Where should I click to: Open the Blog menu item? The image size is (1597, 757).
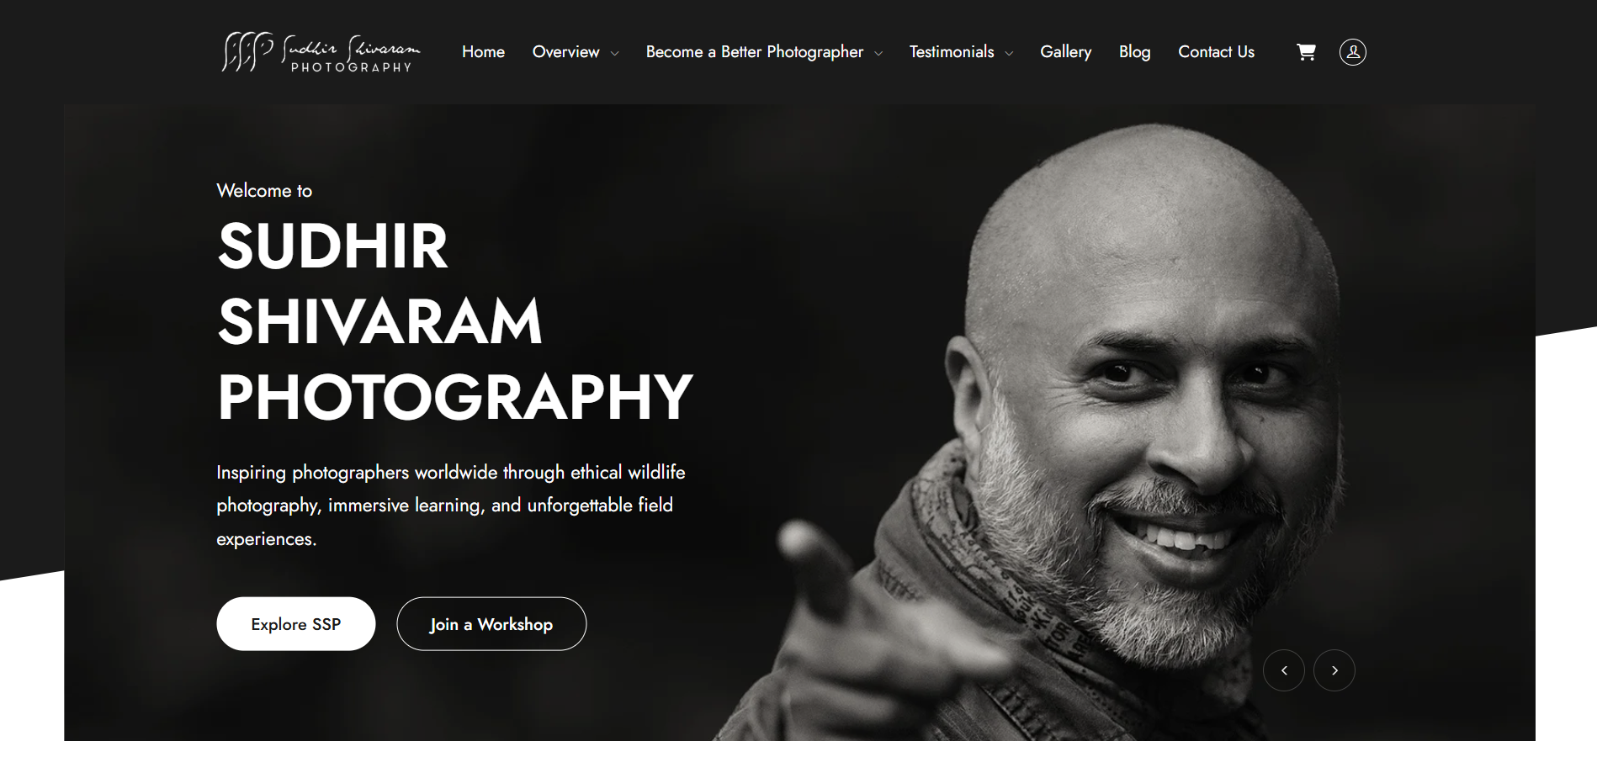[1134, 52]
